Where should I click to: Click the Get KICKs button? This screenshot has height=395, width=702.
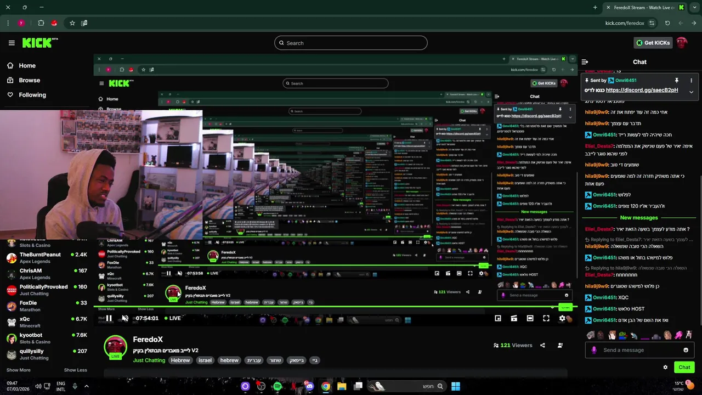(x=653, y=43)
